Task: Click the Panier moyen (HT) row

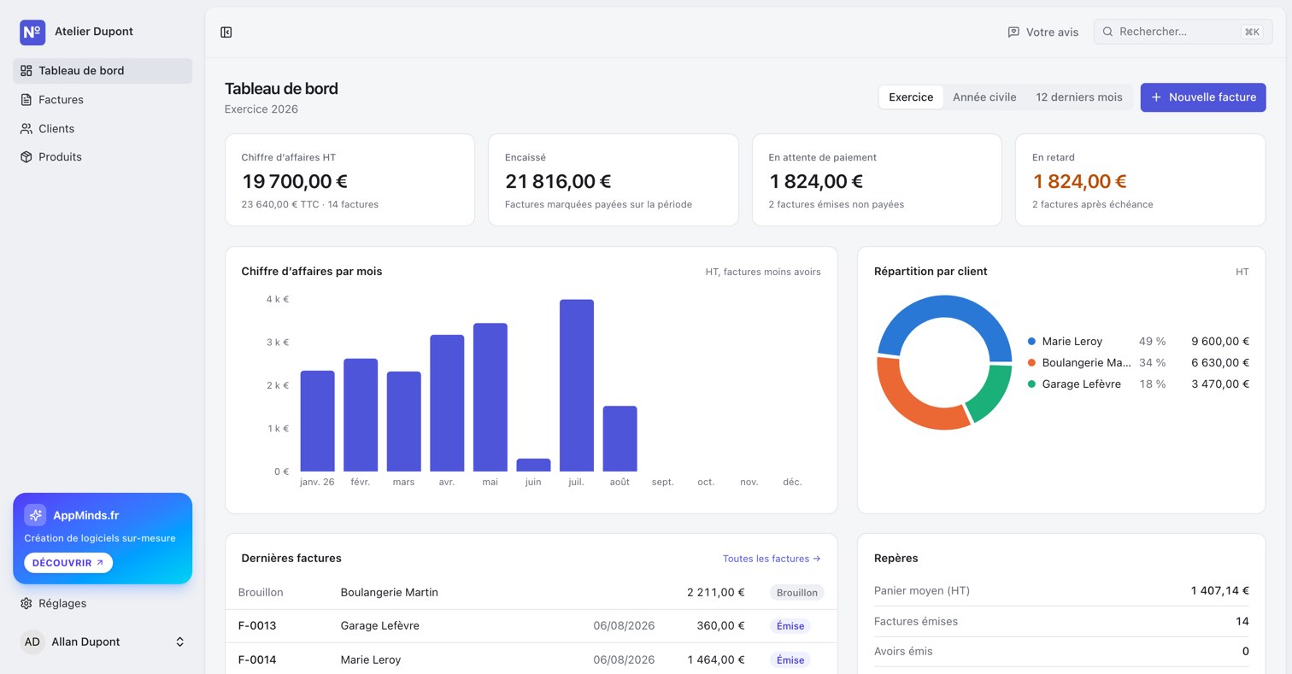Action: 1061,591
